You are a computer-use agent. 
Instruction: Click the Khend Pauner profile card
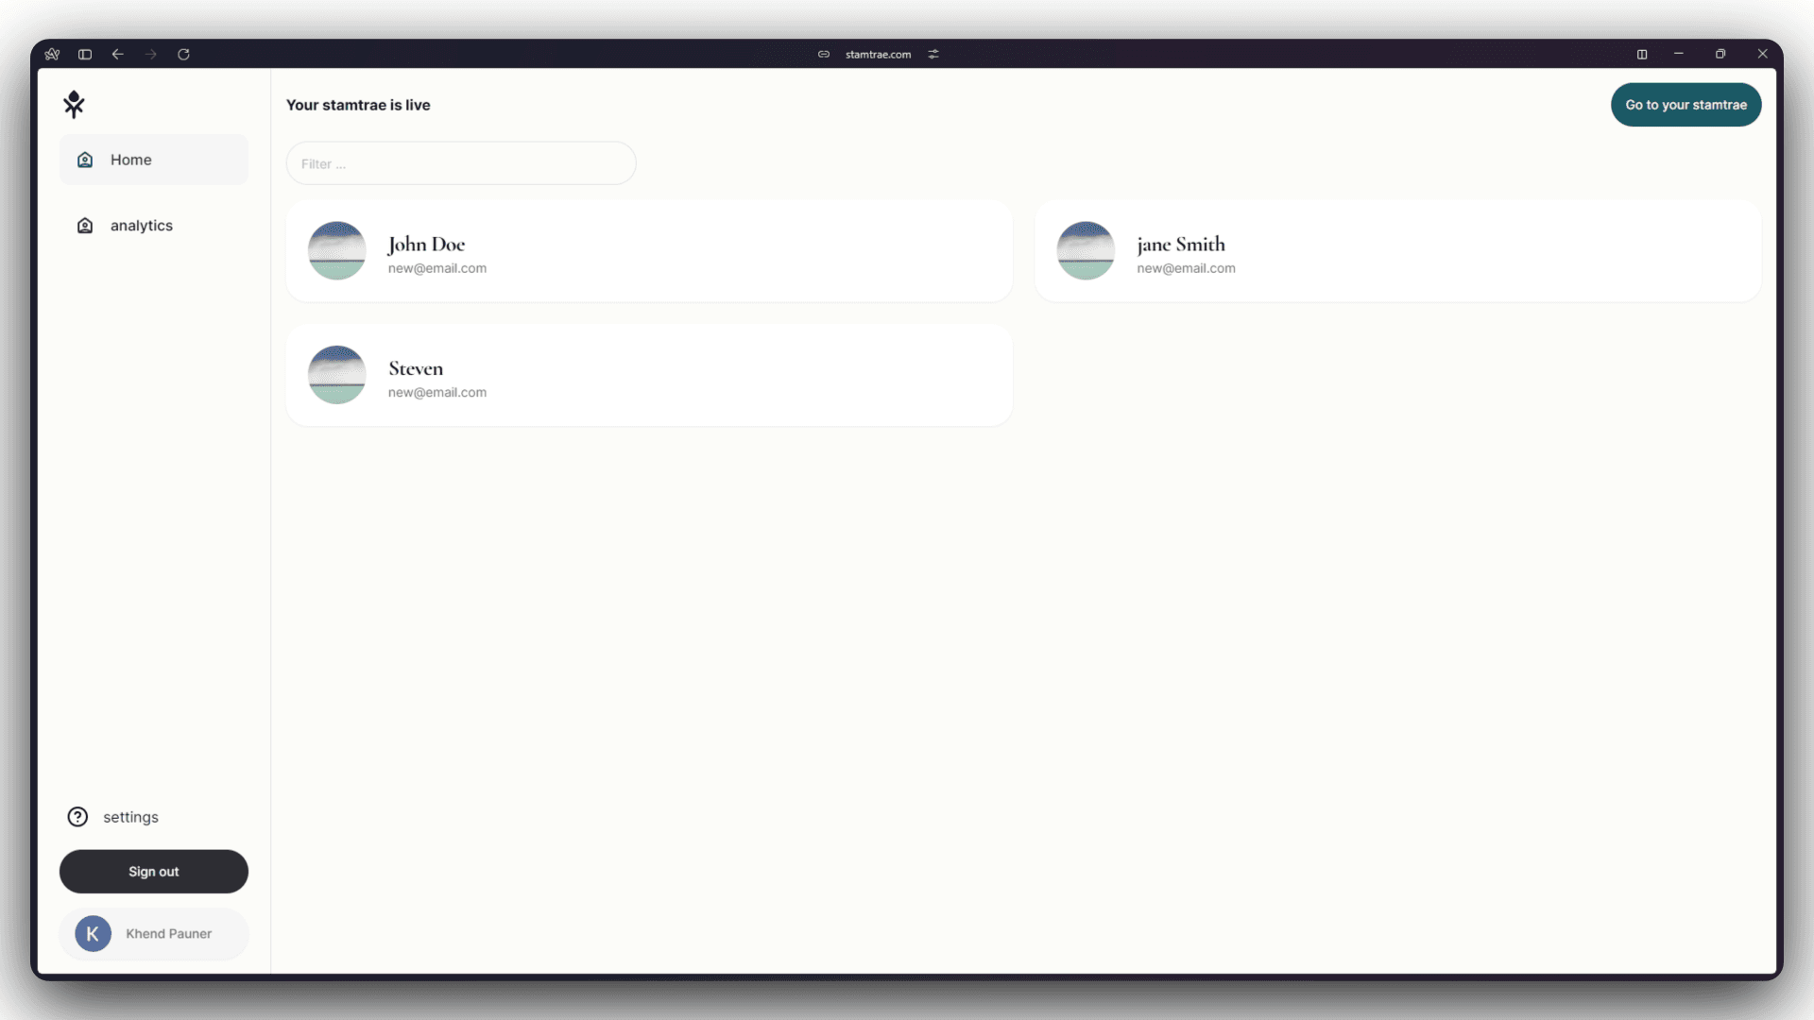coord(154,934)
